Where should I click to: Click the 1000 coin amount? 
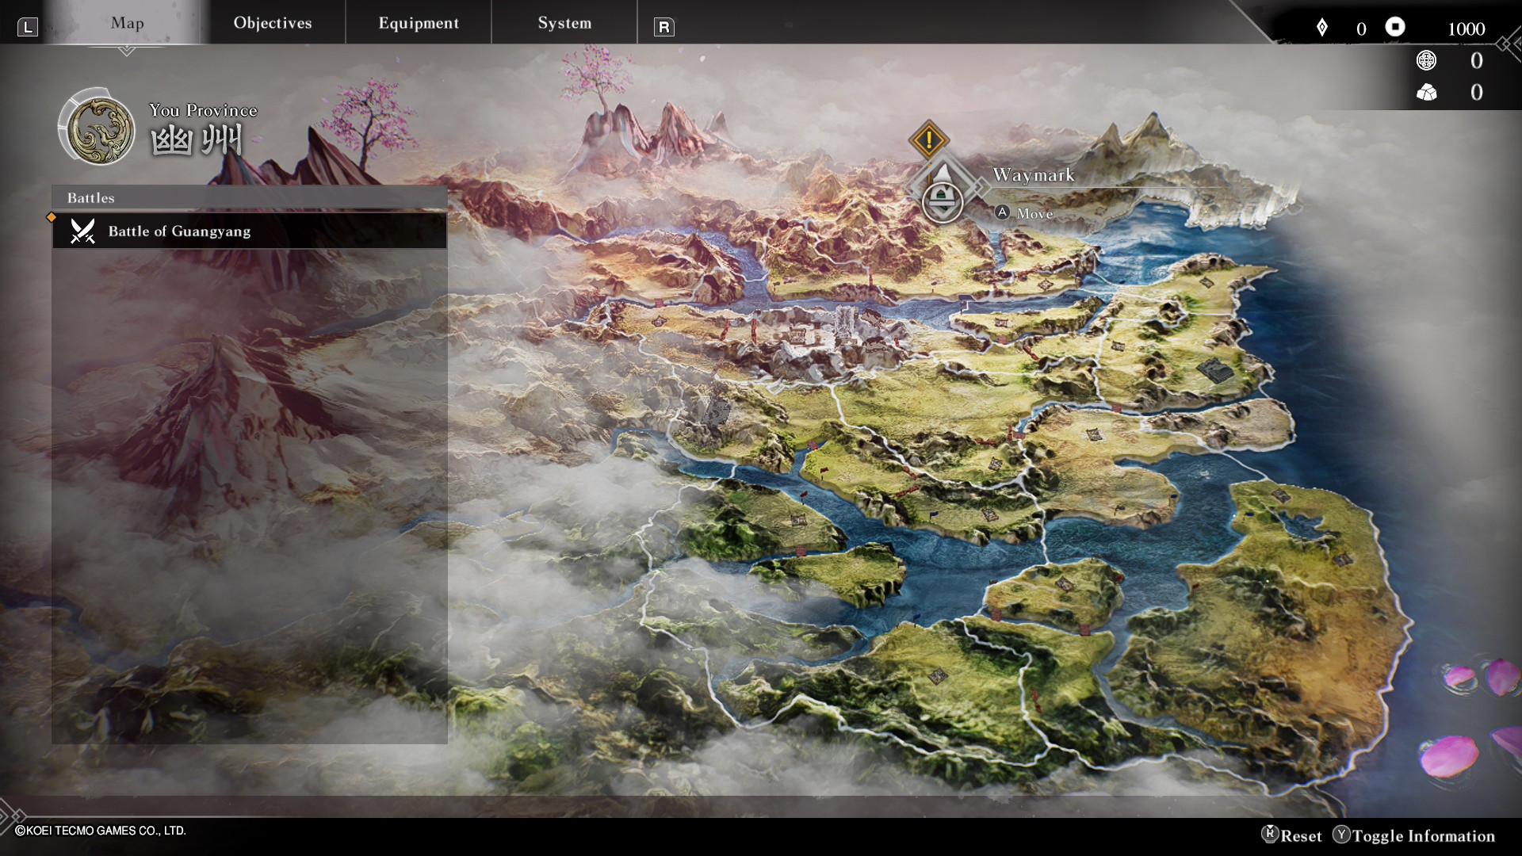point(1466,29)
